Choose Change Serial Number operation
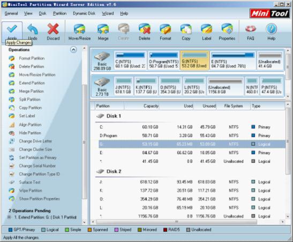Viewport: 293px width, 242px height. (x=37, y=166)
